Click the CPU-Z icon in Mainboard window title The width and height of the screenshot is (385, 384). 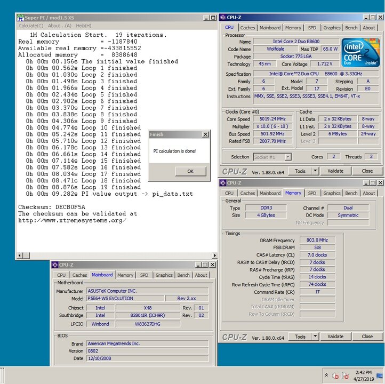(55, 265)
